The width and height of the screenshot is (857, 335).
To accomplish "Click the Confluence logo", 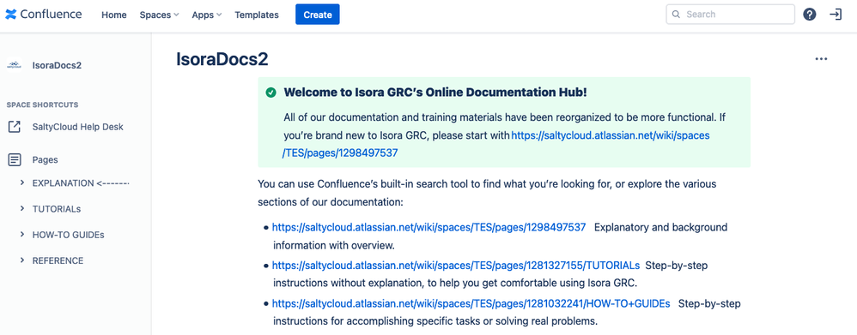I will pos(44,15).
